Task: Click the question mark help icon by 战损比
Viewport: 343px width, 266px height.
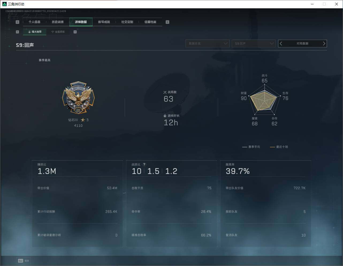Action: [x=144, y=165]
